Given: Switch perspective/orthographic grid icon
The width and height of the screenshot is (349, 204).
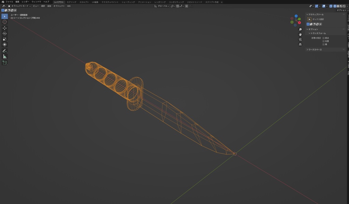Looking at the screenshot, I should tap(300, 44).
